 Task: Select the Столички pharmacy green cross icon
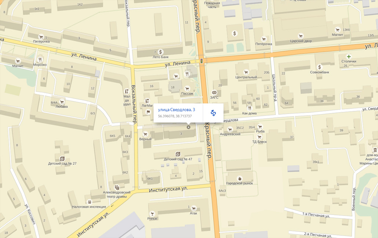click(x=349, y=57)
